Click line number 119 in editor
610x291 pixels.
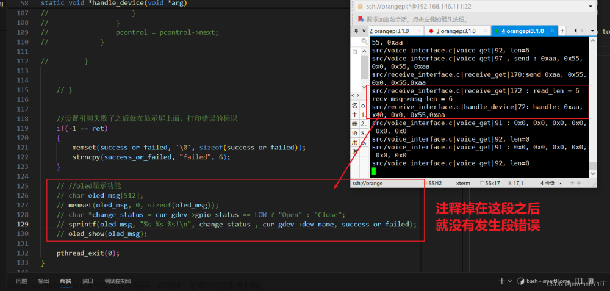(23, 128)
